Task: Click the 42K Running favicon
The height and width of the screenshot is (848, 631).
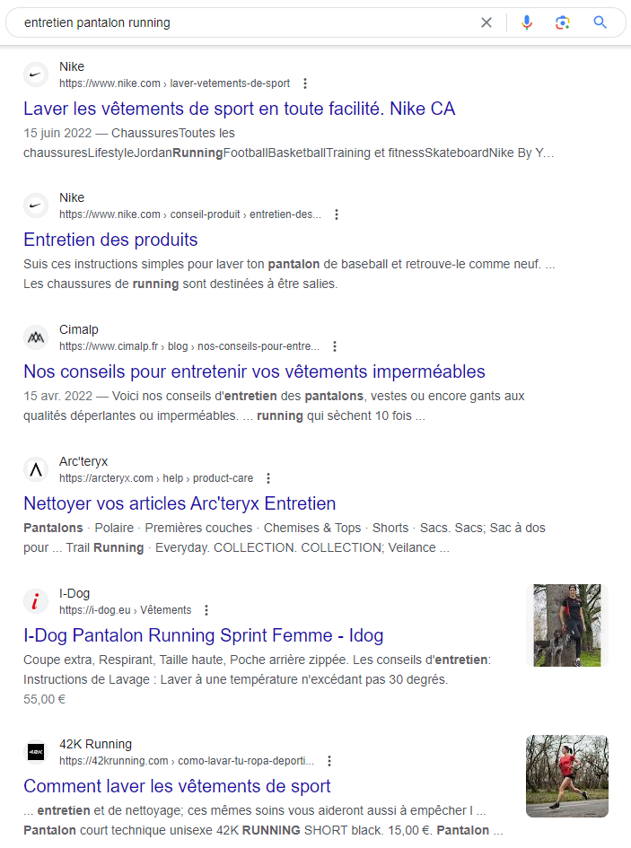Action: pos(36,752)
